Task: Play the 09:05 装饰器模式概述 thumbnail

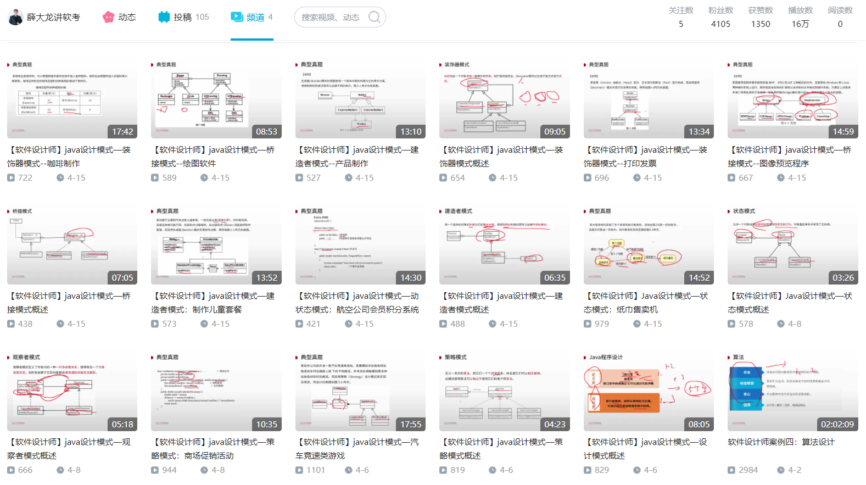Action: click(x=504, y=98)
